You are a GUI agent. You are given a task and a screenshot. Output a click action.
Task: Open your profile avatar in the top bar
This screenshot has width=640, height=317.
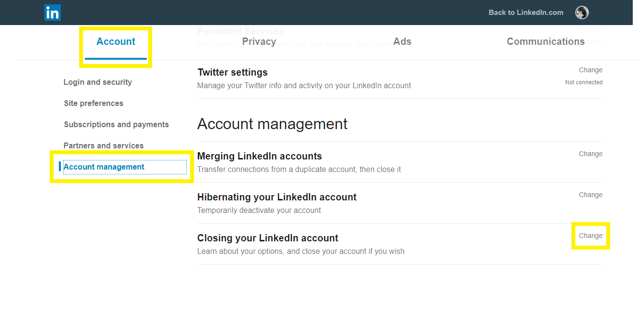[582, 13]
